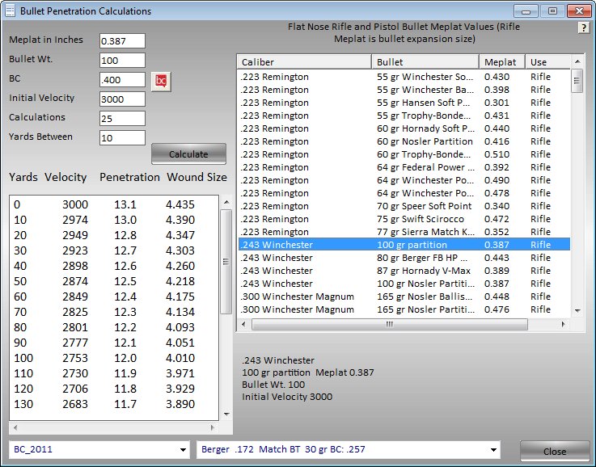Click the Use column header
The width and height of the screenshot is (596, 467).
coord(547,61)
